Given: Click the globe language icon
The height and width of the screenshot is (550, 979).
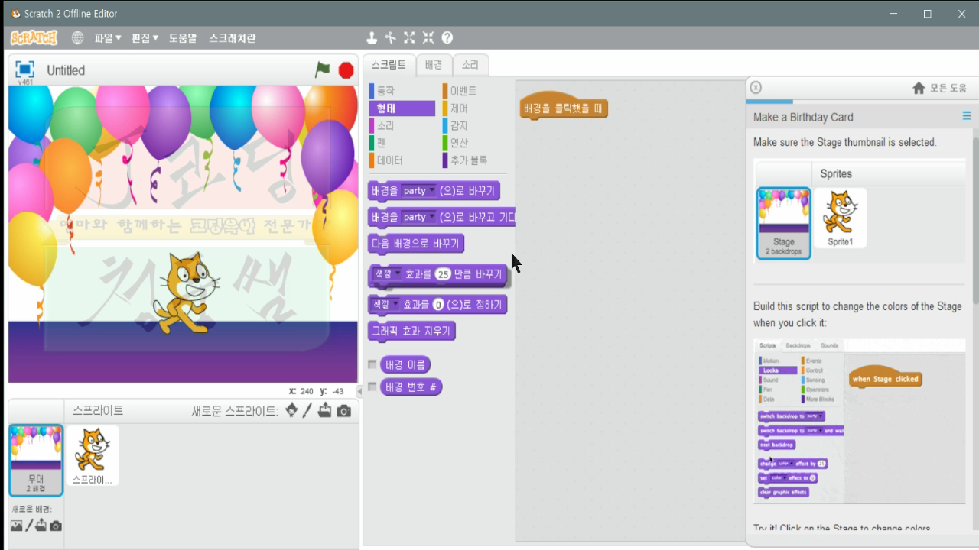Looking at the screenshot, I should tap(77, 37).
